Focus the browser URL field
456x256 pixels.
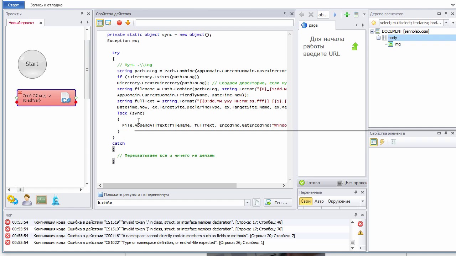[323, 15]
